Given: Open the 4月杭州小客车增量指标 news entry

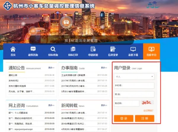Looking at the screenshot, I should click(84, 129).
